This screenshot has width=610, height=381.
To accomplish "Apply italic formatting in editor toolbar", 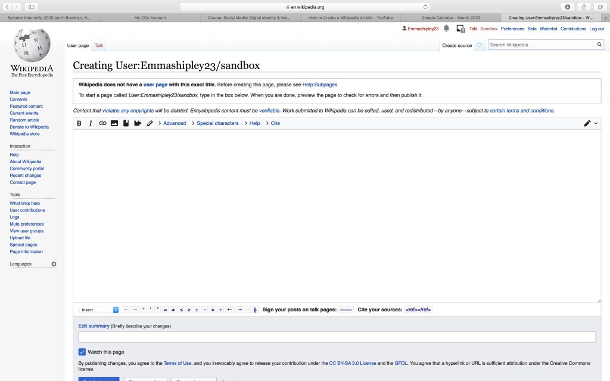I will (x=91, y=123).
